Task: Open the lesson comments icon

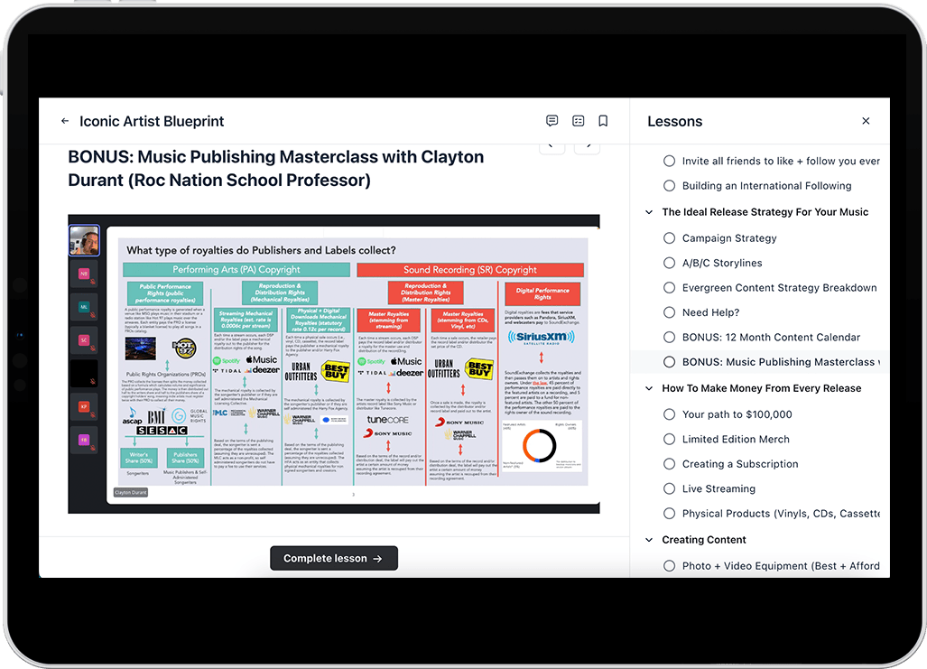Action: [x=552, y=121]
